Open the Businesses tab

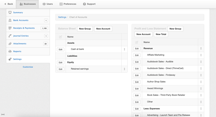point(28,4)
